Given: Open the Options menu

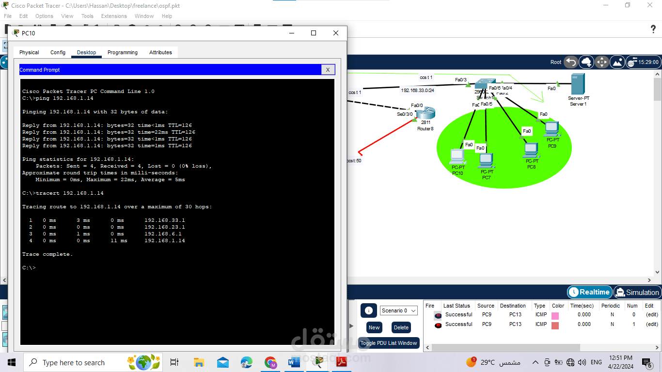Looking at the screenshot, I should pos(44,16).
